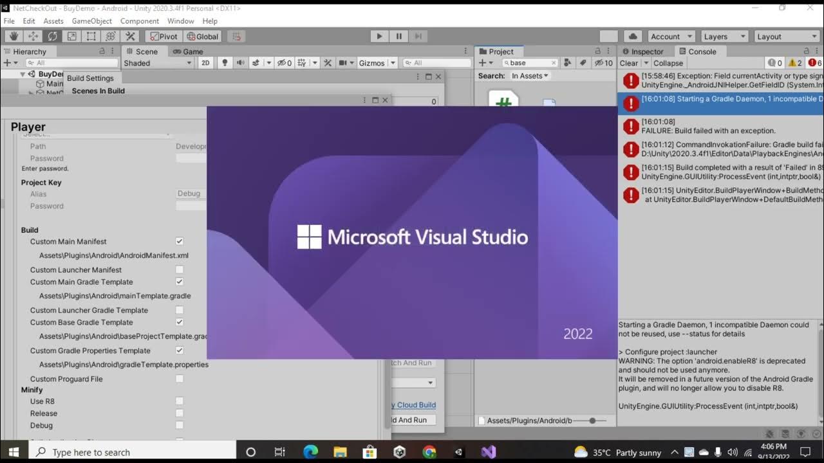
Task: Toggle scene lighting bulb icon
Action: point(225,63)
